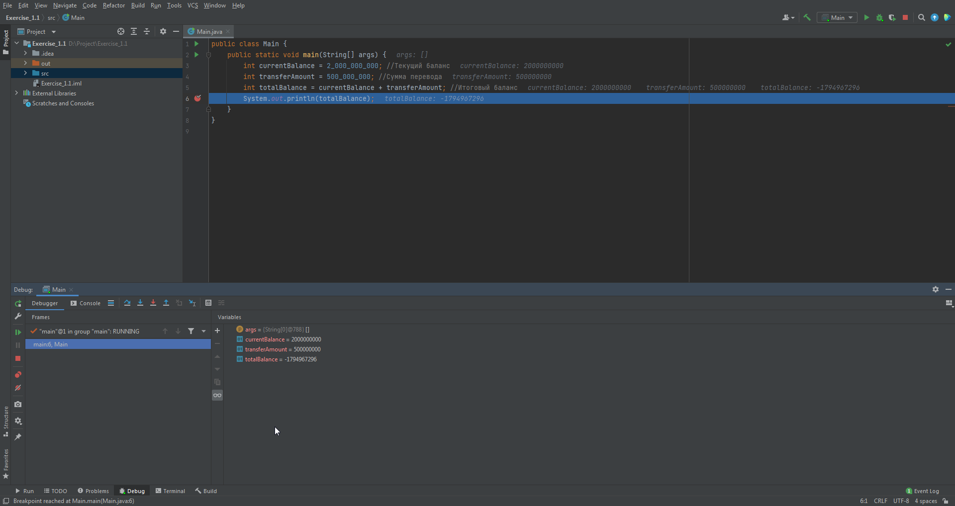
Task: Open the Refactor menu
Action: [114, 5]
